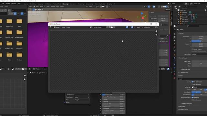Open the Render menu in top bar
This screenshot has height=116, width=207.
coord(8,4)
